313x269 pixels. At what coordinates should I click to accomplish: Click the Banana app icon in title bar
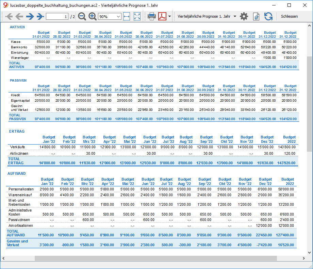pos(5,5)
